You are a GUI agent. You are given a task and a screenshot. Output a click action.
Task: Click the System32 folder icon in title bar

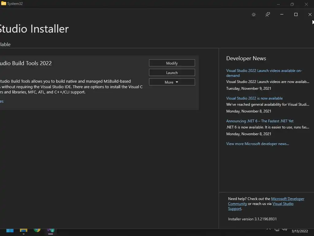point(3,3)
